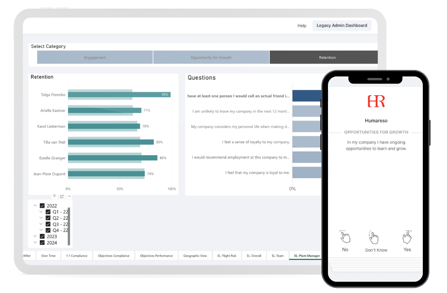Image resolution: width=447 pixels, height=293 pixels.
Task: Click the focus mode icon above the slicer
Action: [x=62, y=197]
